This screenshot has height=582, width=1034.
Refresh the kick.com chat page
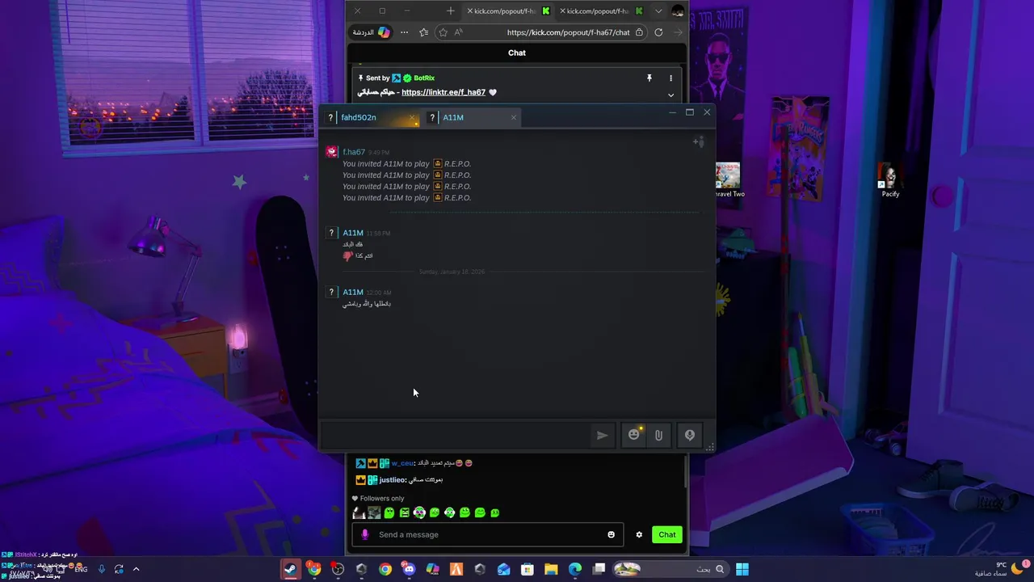[658, 32]
